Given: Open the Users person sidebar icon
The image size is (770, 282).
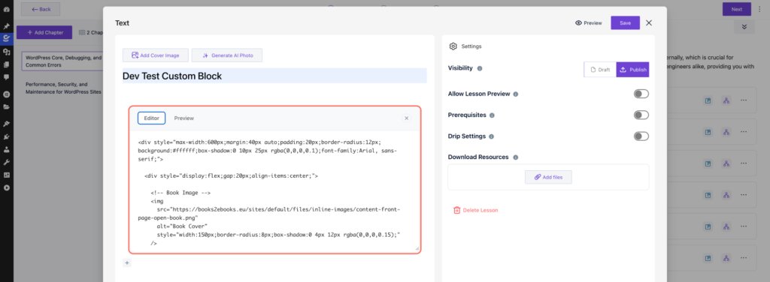Looking at the screenshot, I should pos(6,149).
